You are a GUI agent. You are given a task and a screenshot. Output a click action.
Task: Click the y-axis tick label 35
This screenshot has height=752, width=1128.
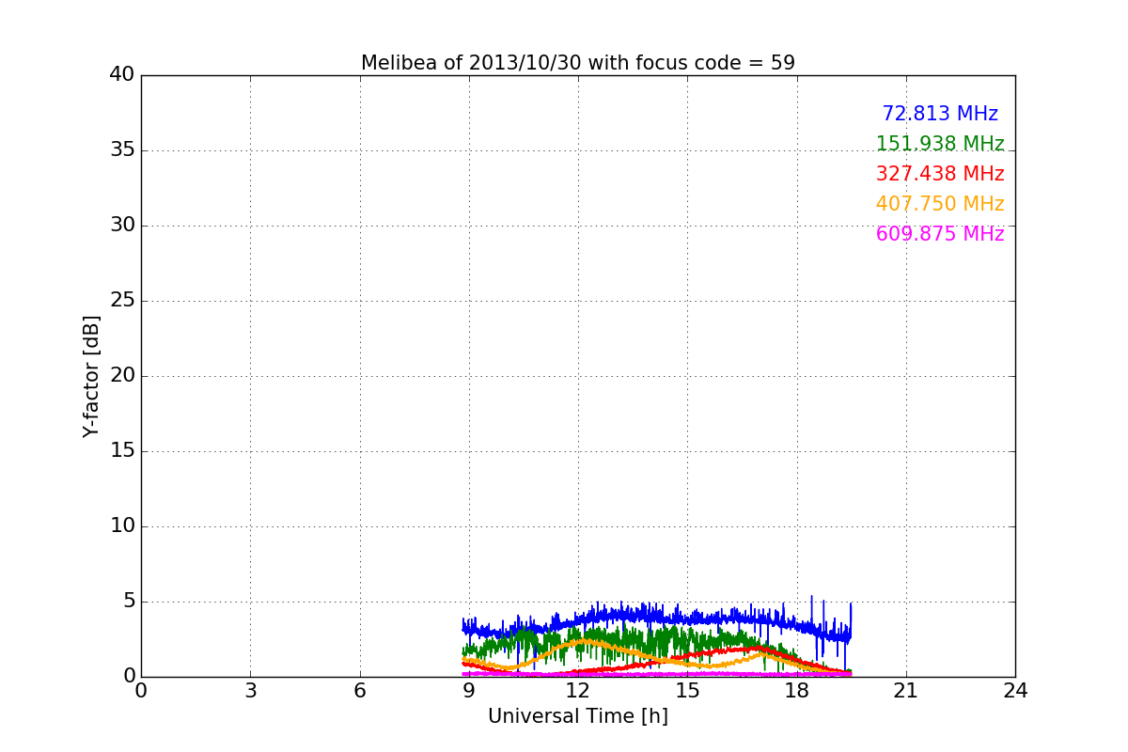point(122,149)
